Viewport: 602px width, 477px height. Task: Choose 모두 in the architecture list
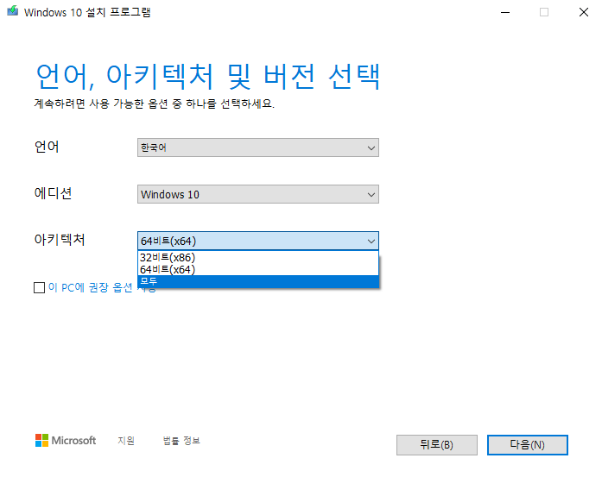(258, 281)
